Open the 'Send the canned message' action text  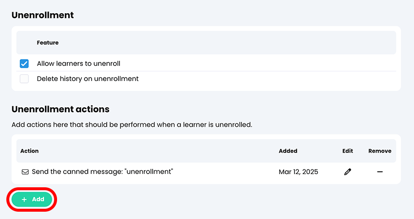102,172
